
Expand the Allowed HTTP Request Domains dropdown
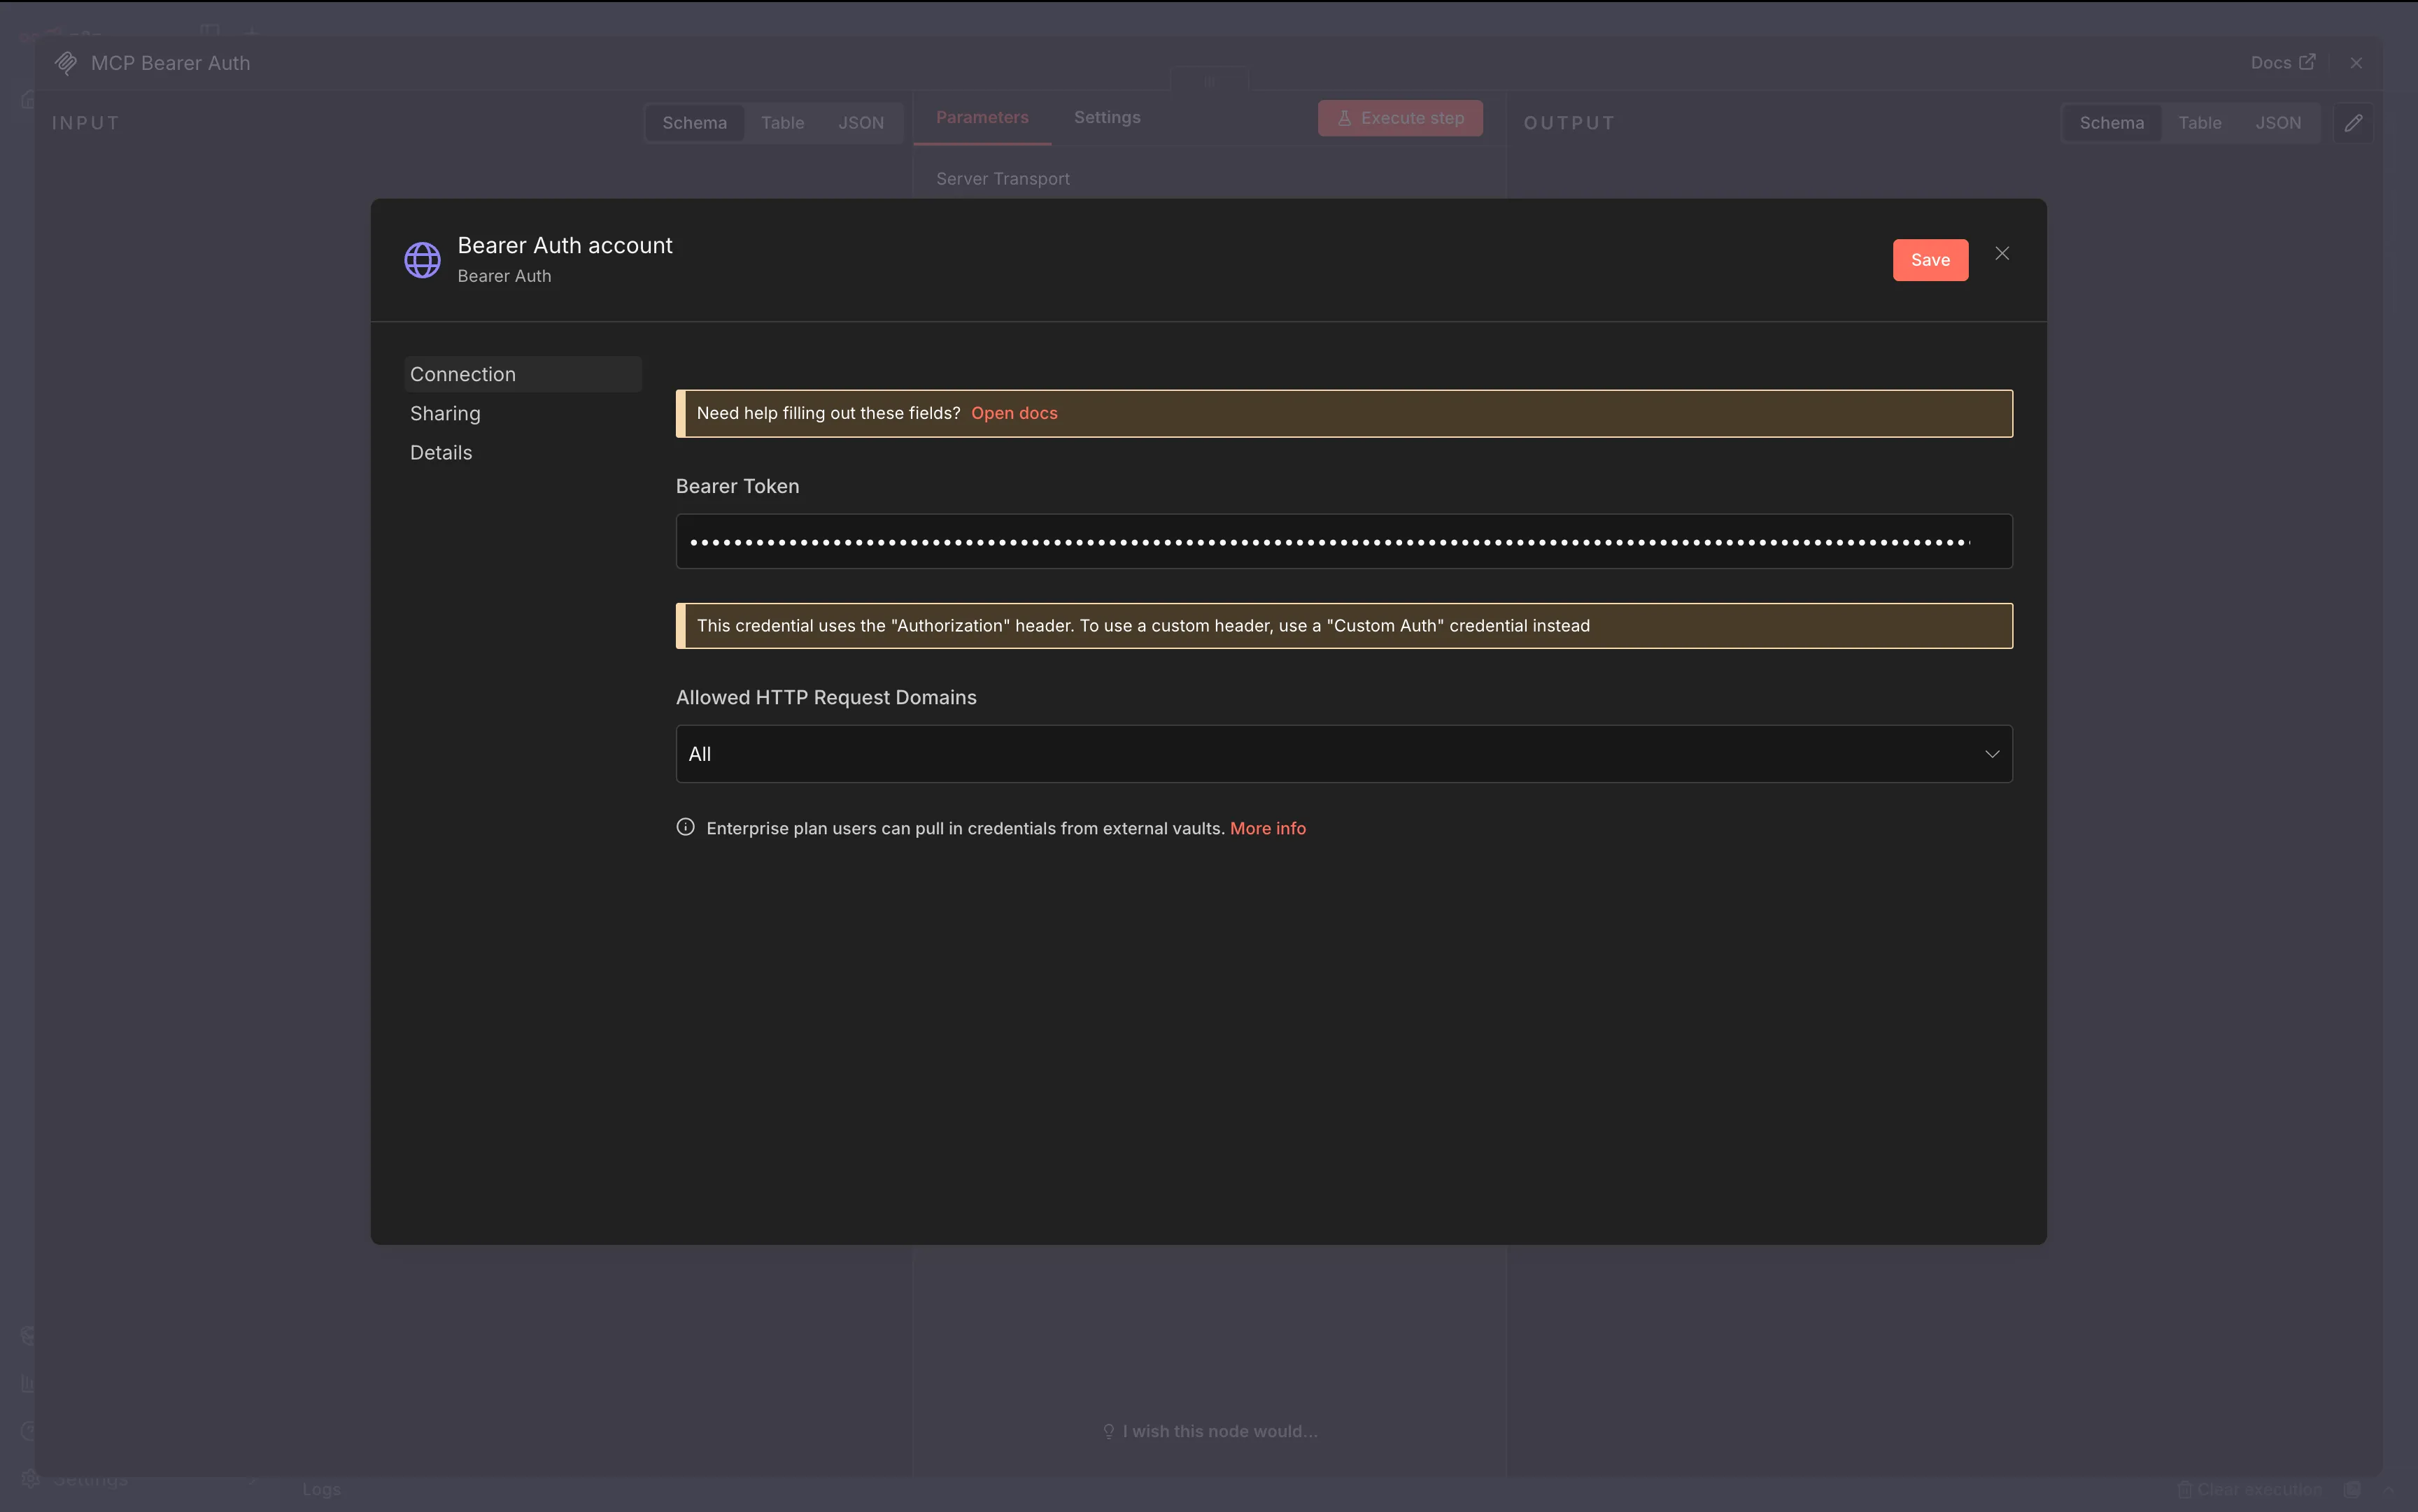click(1343, 754)
